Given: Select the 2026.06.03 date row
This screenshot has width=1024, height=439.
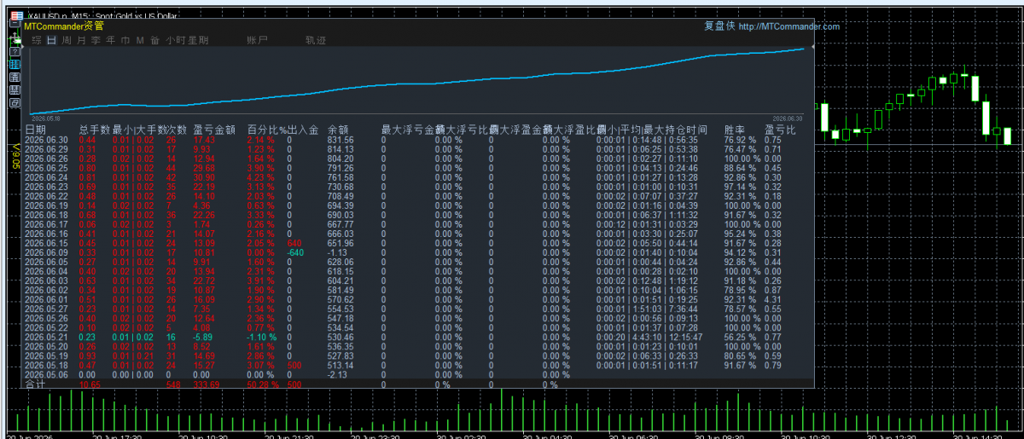Looking at the screenshot, I should click(46, 280).
